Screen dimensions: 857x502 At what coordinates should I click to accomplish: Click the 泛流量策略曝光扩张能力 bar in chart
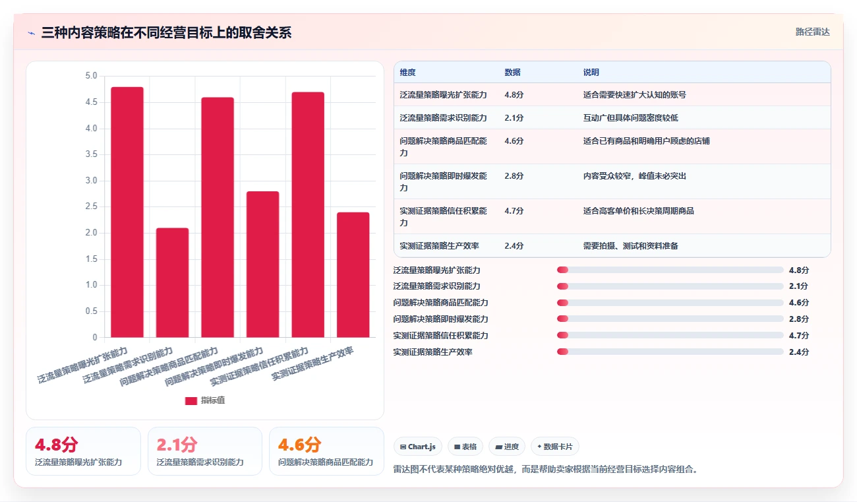[x=127, y=212]
